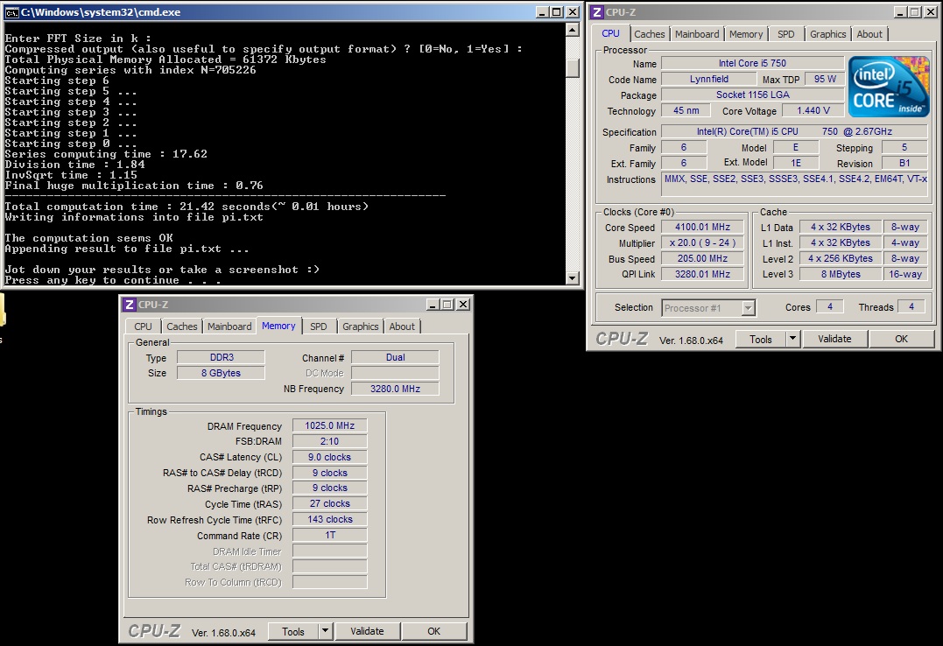
Task: Expand Tools dropdown arrow in CPU window
Action: pyautogui.click(x=792, y=340)
